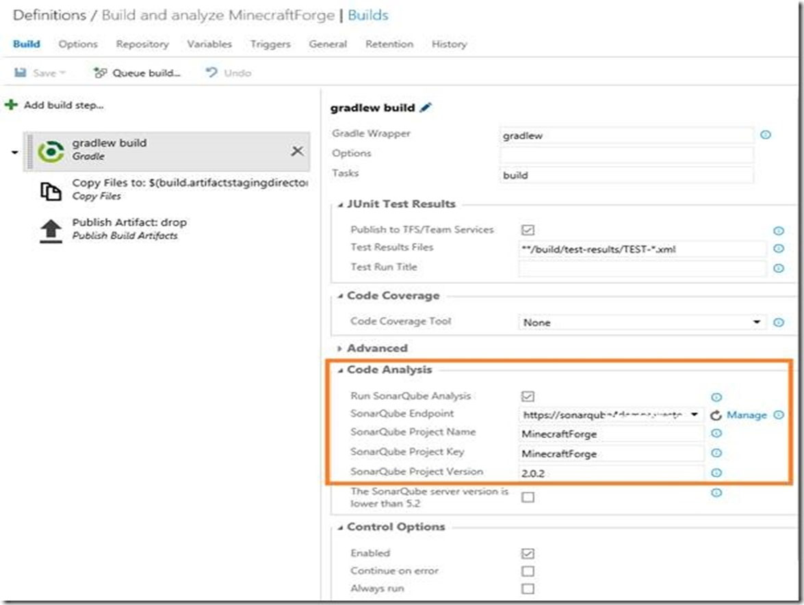Image resolution: width=804 pixels, height=605 pixels.
Task: Go to the Triggers tab
Action: [x=270, y=44]
